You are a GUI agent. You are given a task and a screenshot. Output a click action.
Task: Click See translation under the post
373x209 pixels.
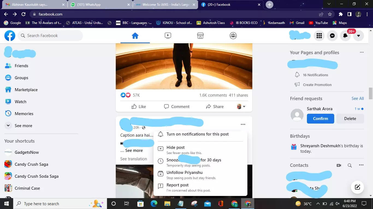click(134, 159)
